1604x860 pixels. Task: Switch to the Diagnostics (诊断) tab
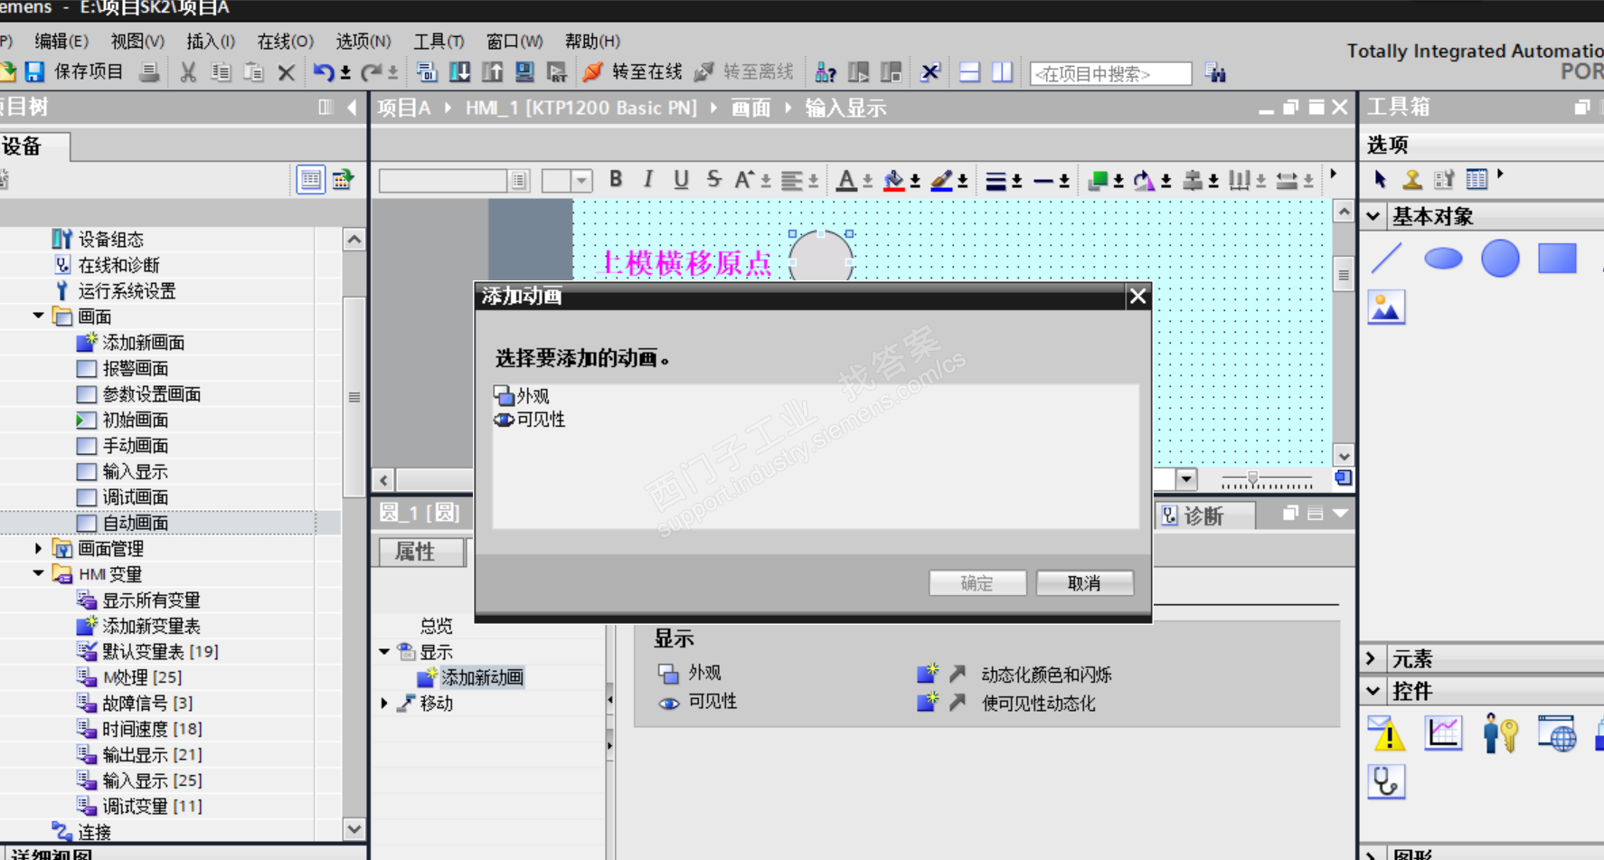click(1205, 515)
